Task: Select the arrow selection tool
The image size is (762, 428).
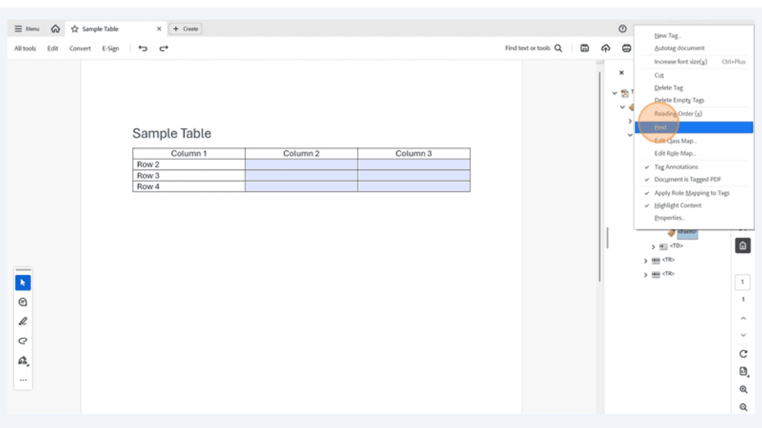Action: (22, 282)
